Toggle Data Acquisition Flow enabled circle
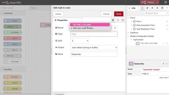The width and height of the screenshot is (169, 95). 167,25
